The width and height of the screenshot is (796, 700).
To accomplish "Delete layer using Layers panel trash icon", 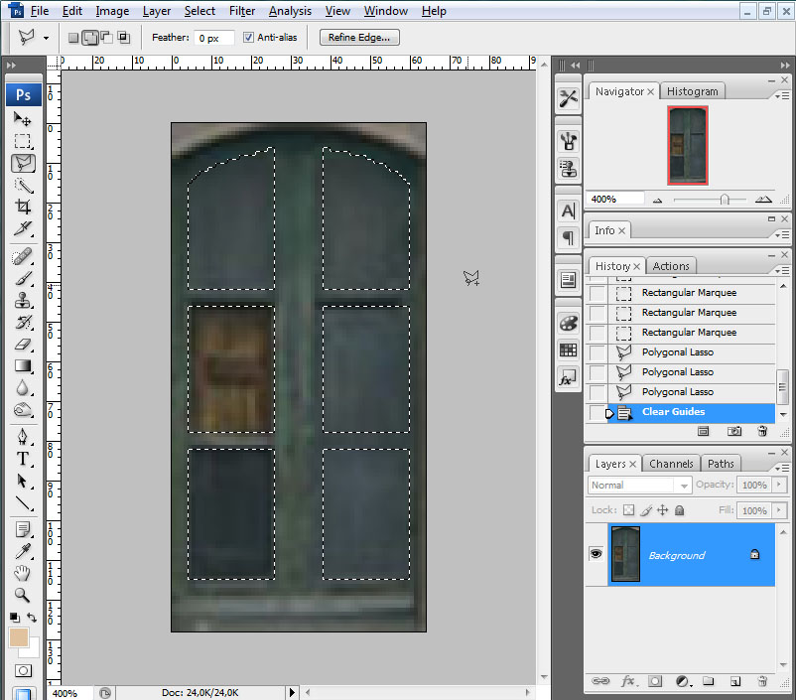I will pyautogui.click(x=762, y=682).
